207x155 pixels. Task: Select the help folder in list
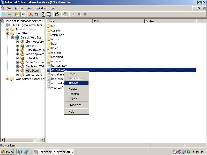click(52, 44)
